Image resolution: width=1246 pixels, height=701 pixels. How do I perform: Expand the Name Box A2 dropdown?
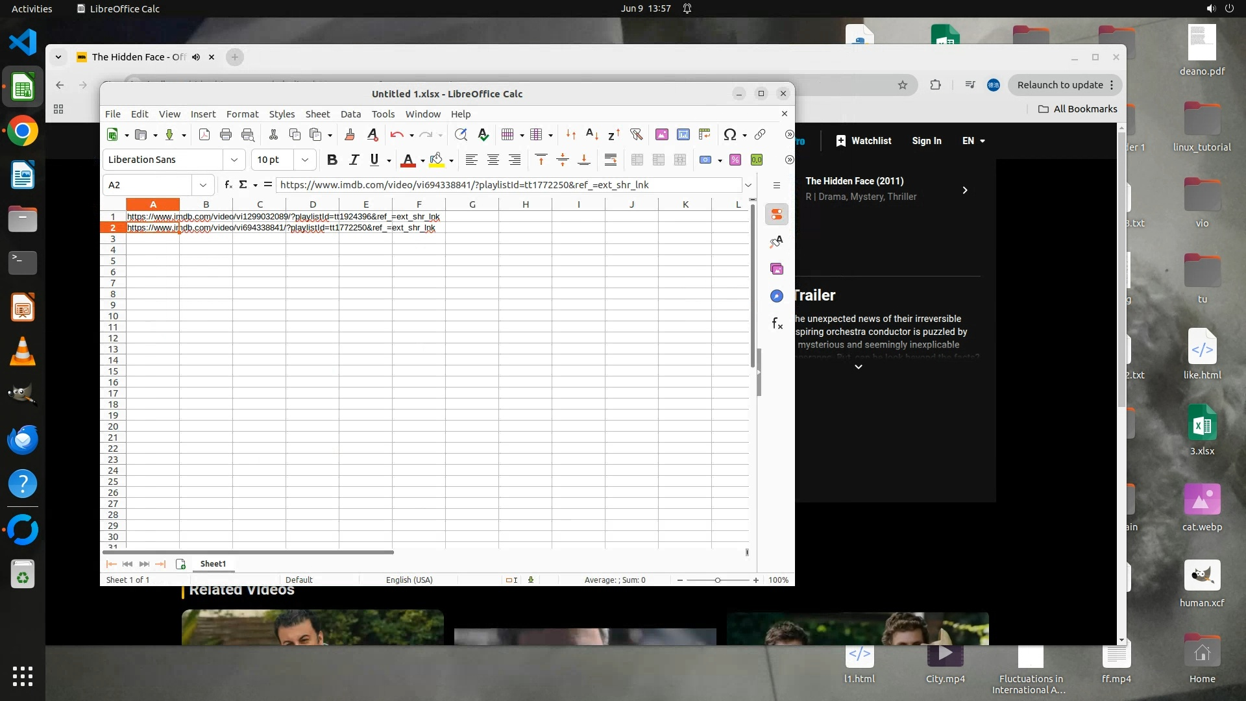[203, 185]
